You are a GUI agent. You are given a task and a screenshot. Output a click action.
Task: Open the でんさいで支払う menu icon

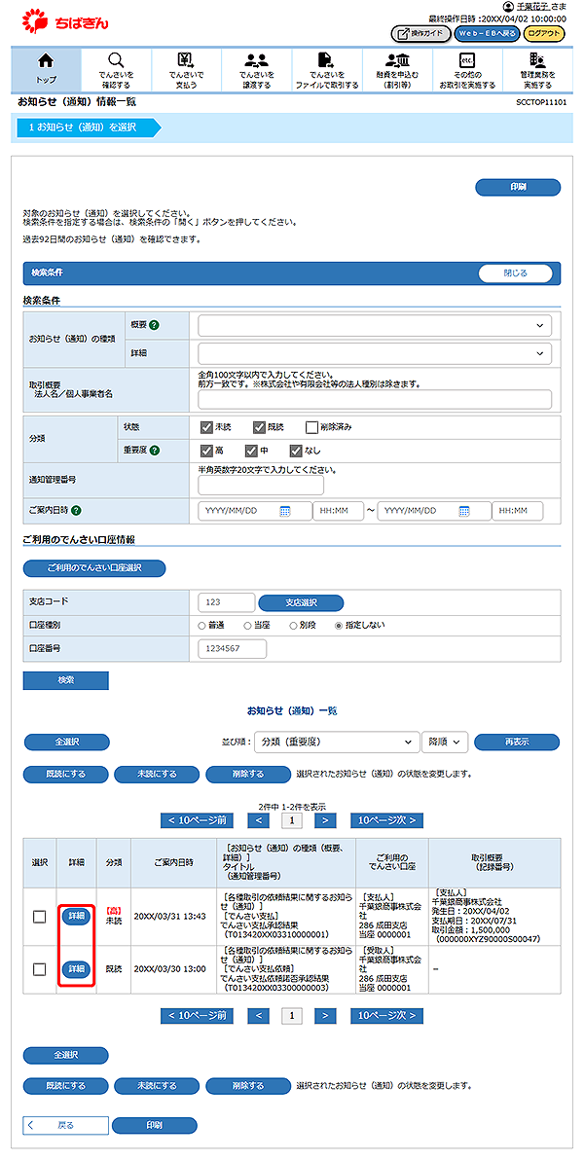click(x=186, y=68)
